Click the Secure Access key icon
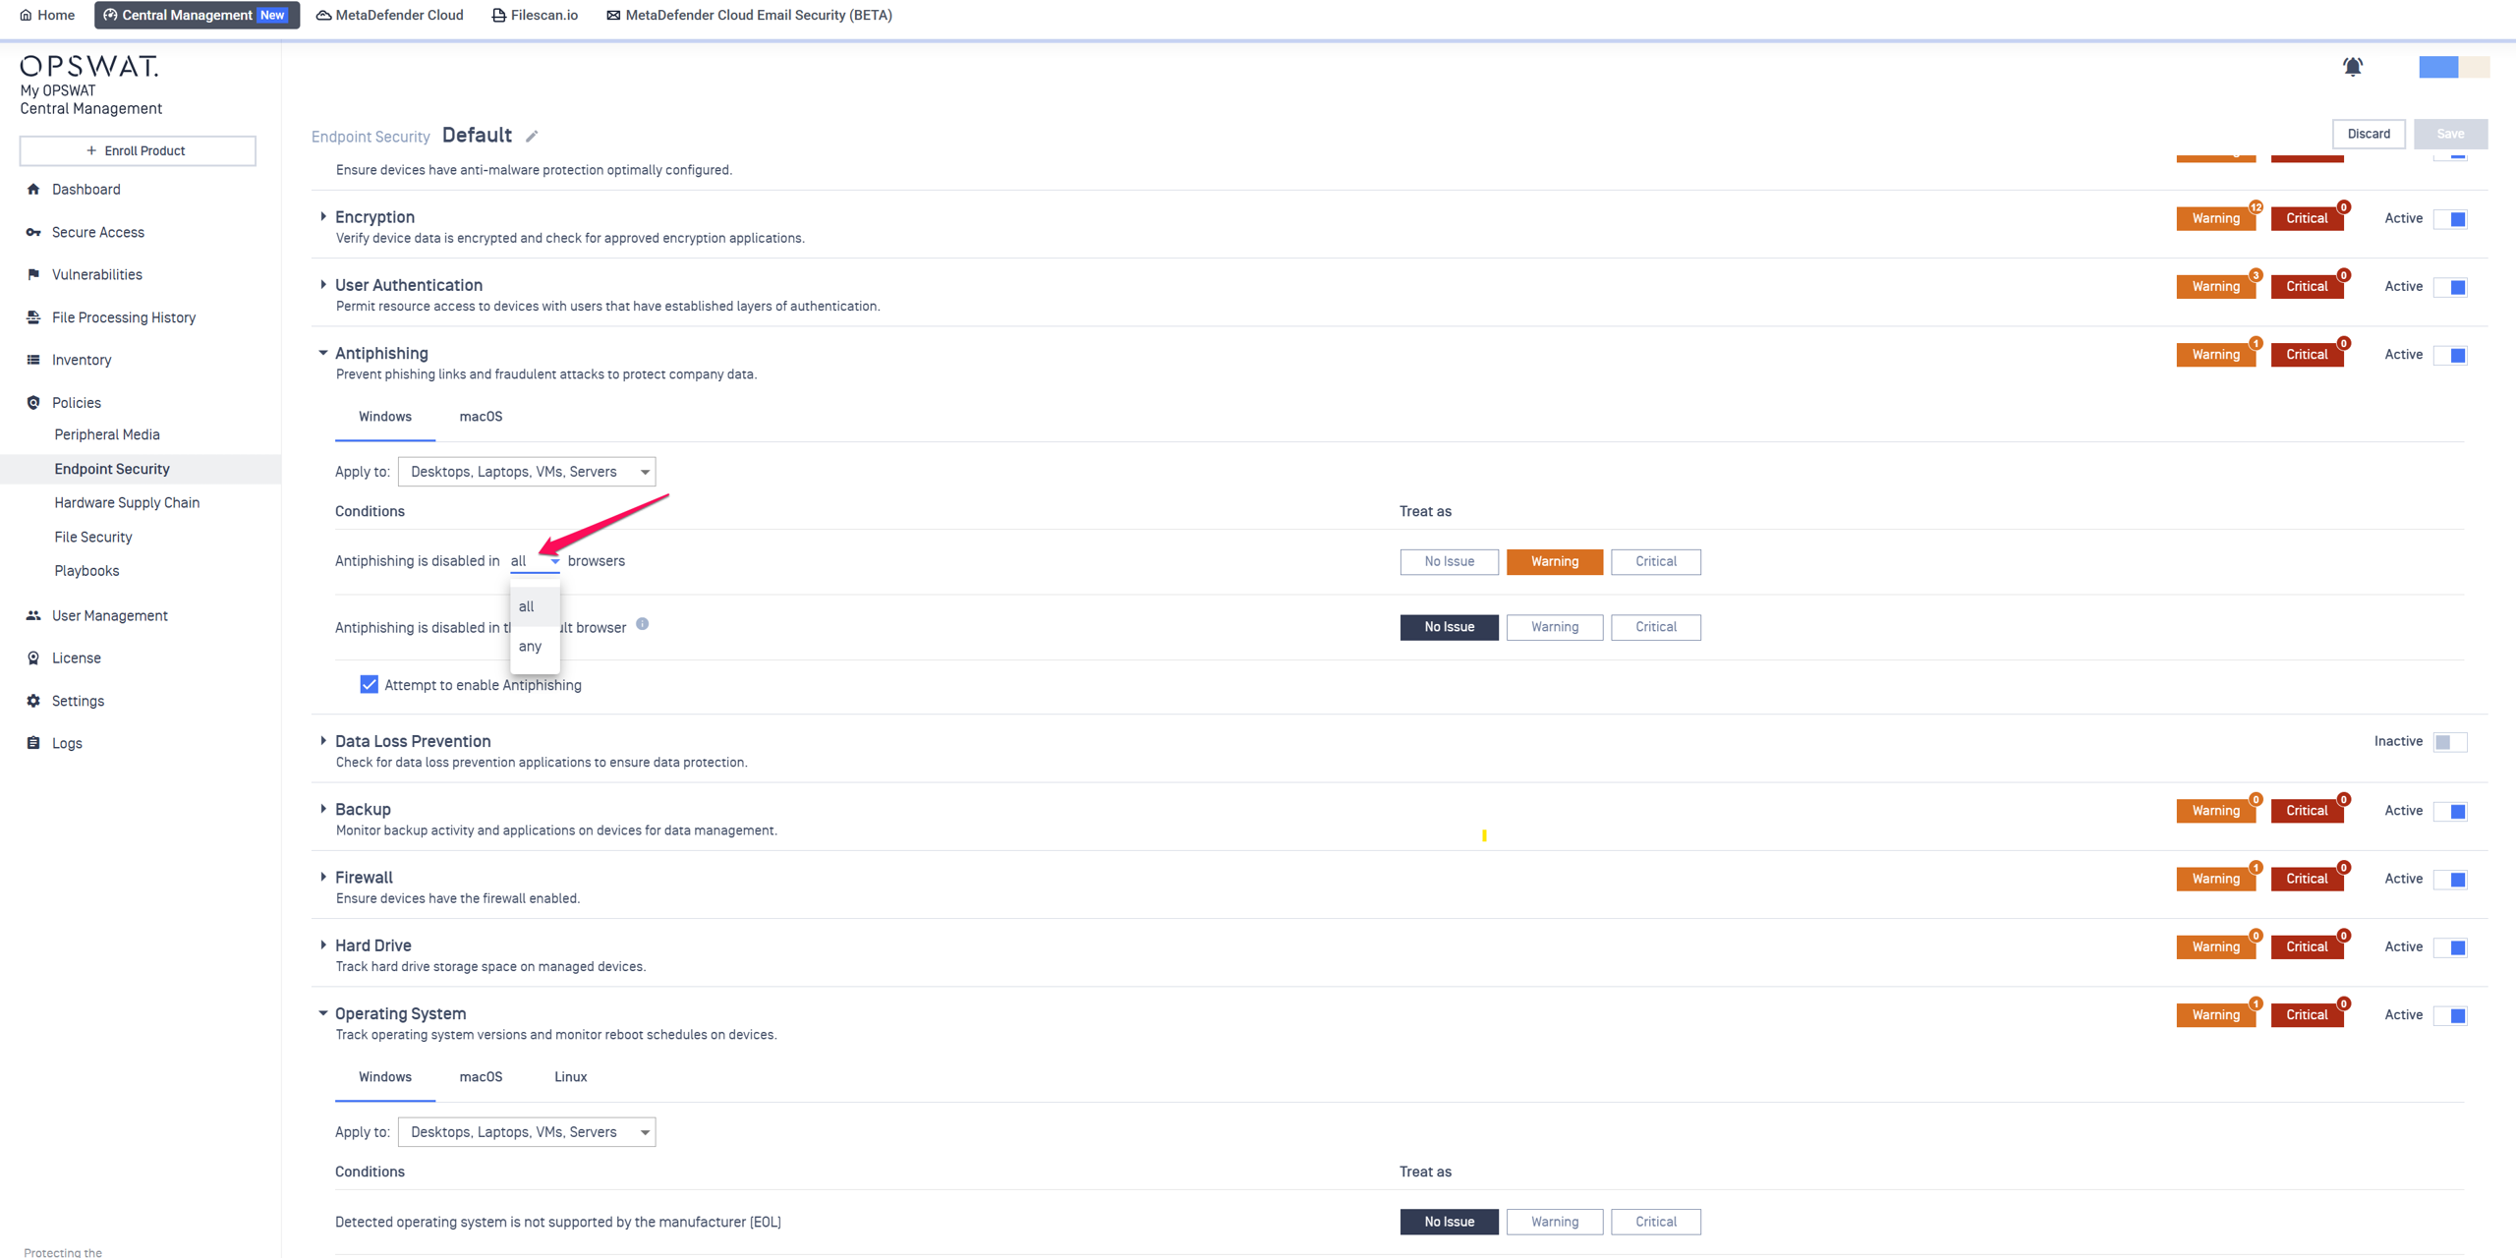Screen dimensions: 2516x1258 coord(33,232)
